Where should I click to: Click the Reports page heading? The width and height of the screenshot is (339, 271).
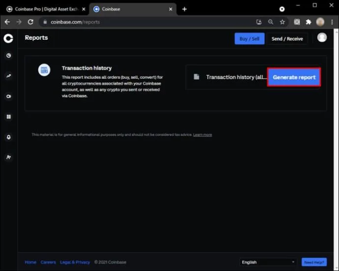tap(36, 38)
